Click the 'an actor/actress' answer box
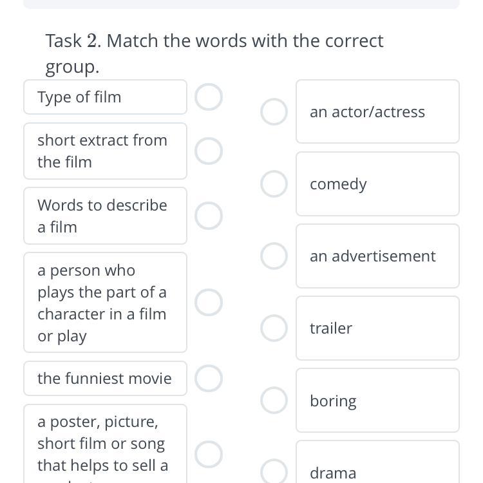Screen dimensions: 483x483 [x=377, y=111]
